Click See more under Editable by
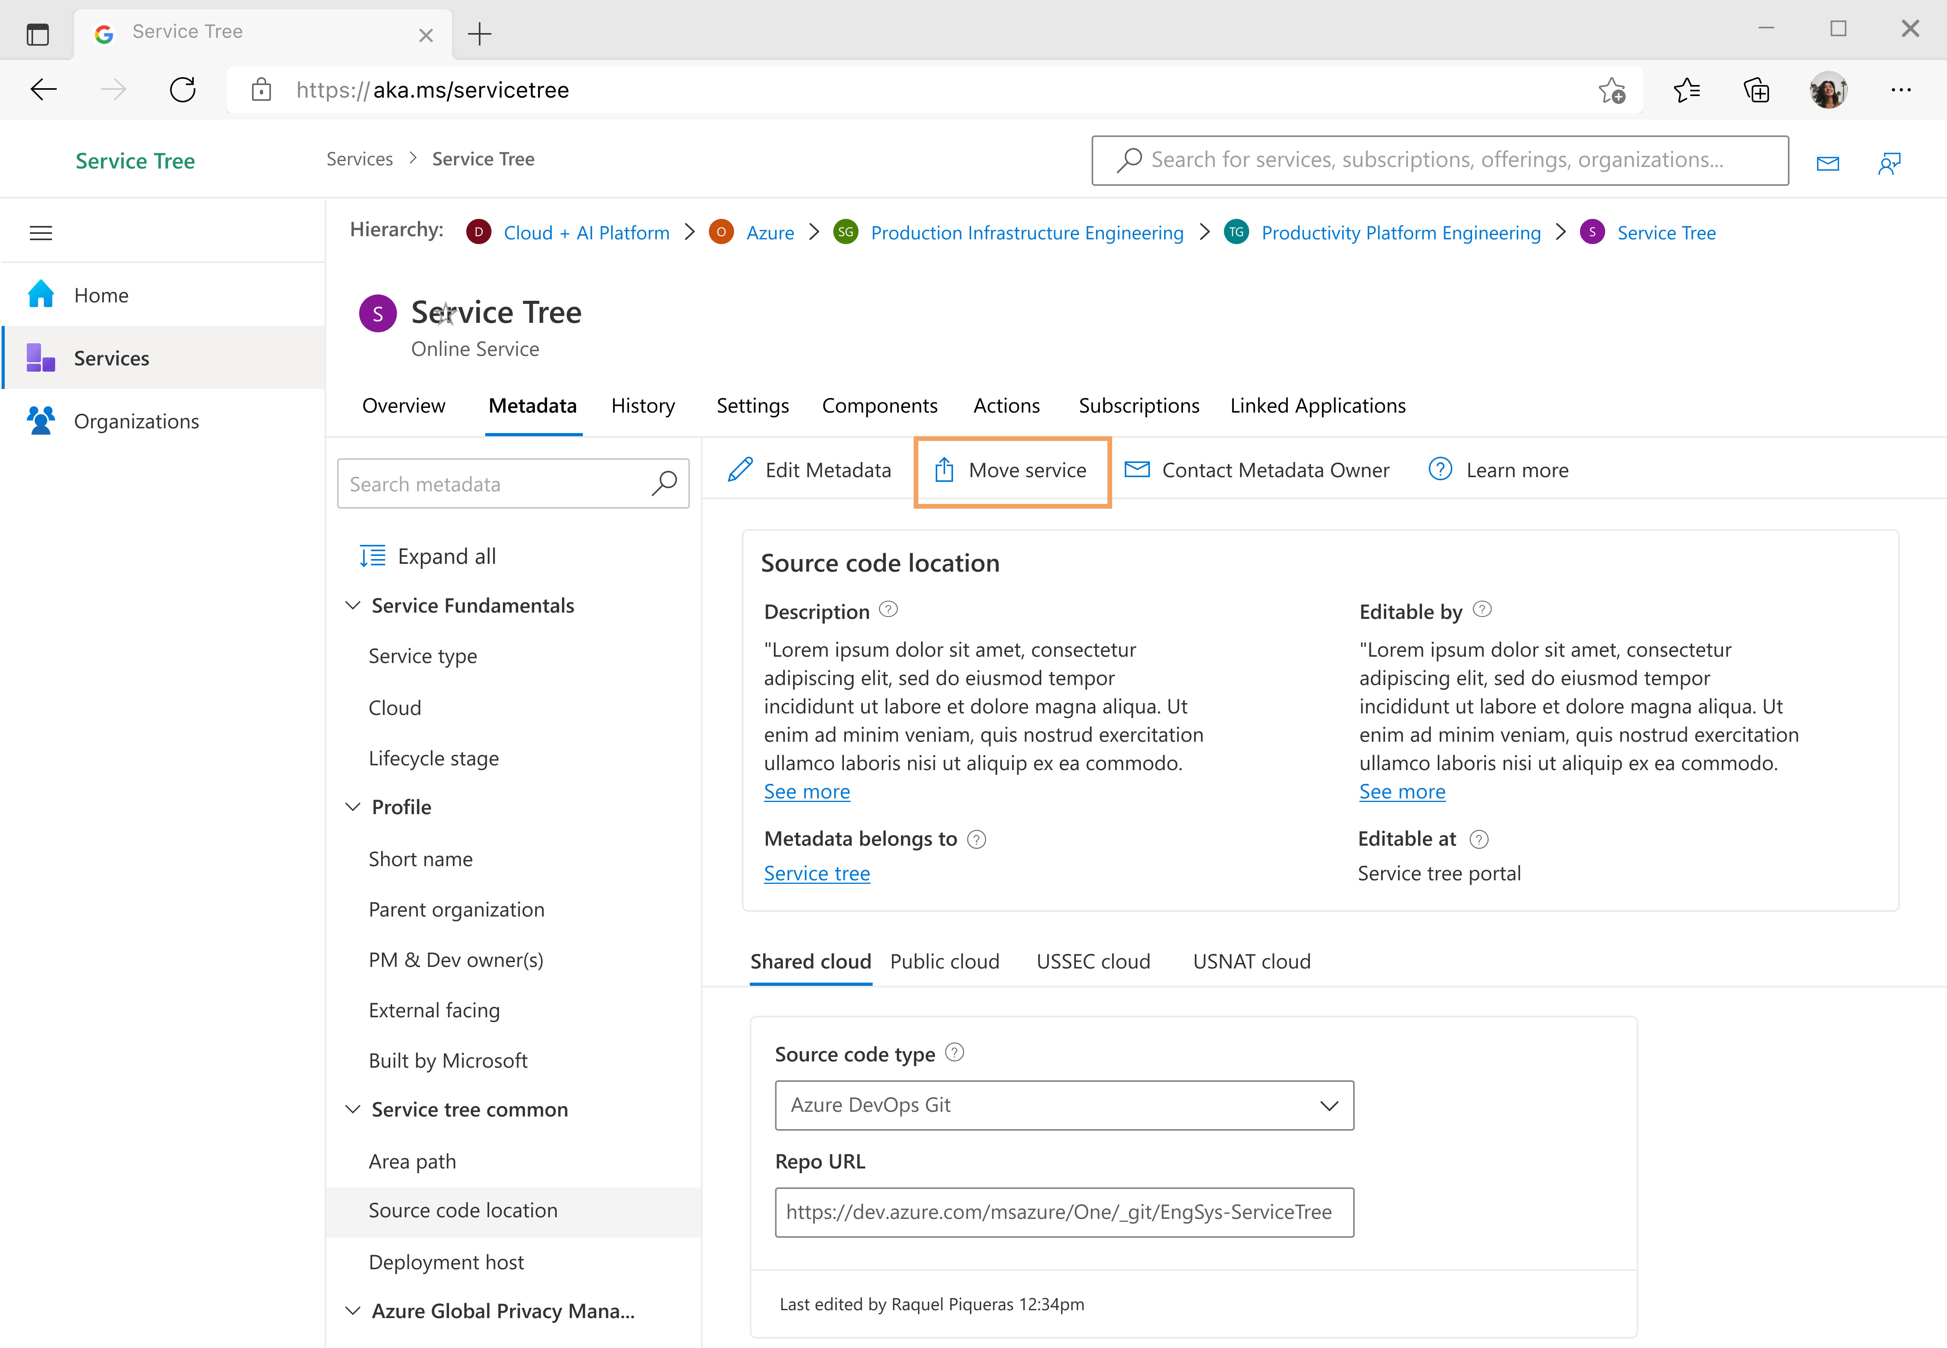The width and height of the screenshot is (1947, 1348). click(x=1402, y=791)
